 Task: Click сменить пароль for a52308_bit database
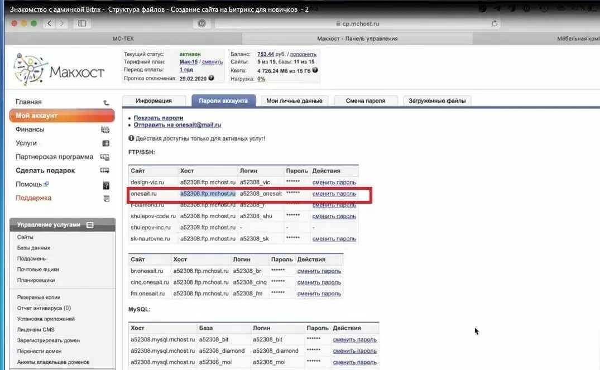(355, 340)
